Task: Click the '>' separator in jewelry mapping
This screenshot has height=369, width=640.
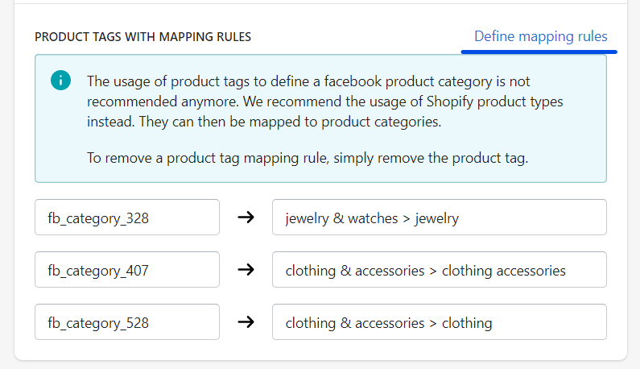Action: [x=406, y=218]
